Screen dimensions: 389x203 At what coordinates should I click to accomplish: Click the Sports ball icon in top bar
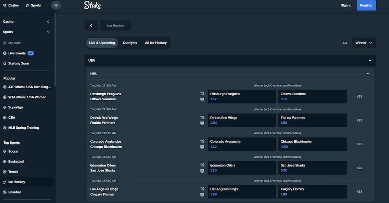point(27,5)
